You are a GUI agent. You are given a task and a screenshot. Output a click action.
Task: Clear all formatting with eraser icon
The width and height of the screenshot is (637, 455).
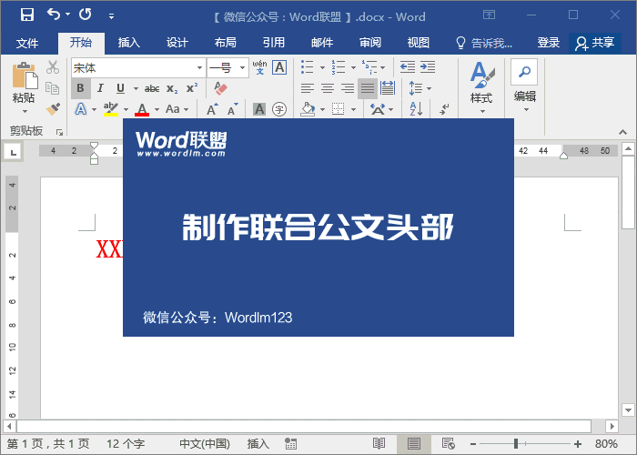click(x=220, y=88)
